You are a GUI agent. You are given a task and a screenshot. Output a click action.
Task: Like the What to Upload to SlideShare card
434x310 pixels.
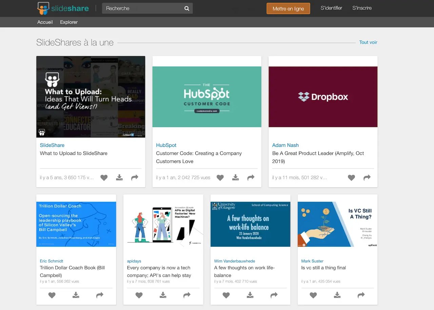coord(104,178)
